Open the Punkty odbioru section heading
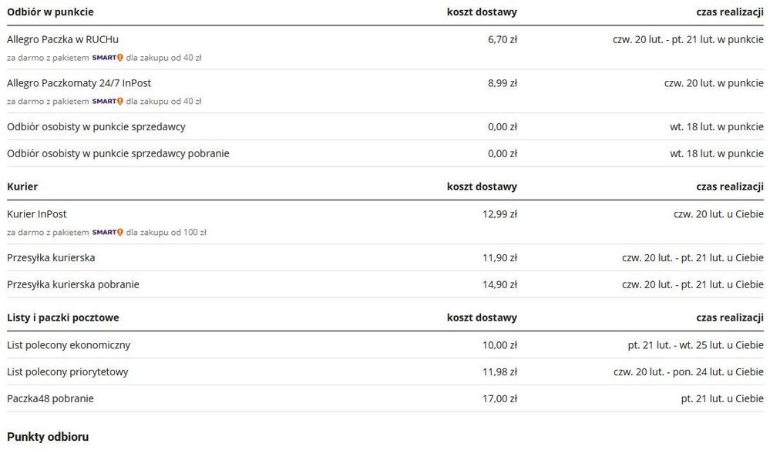 48,437
